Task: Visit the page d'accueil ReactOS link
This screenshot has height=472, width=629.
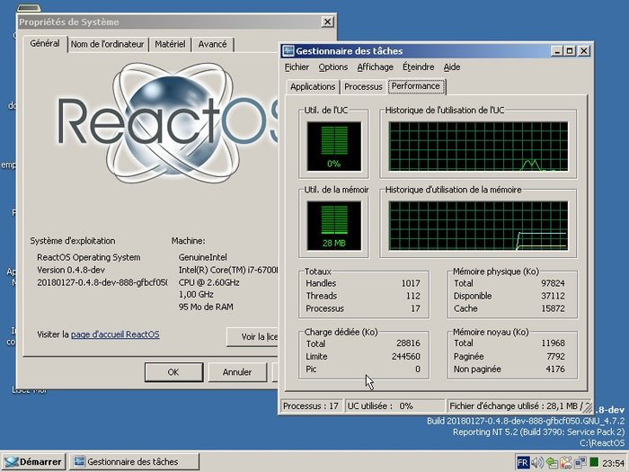Action: [x=115, y=334]
